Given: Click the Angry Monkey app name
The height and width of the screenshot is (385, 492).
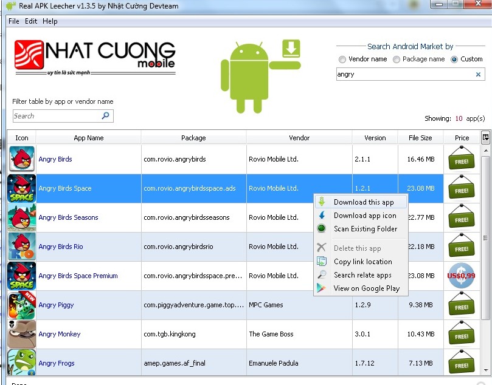Looking at the screenshot, I should coord(60,334).
